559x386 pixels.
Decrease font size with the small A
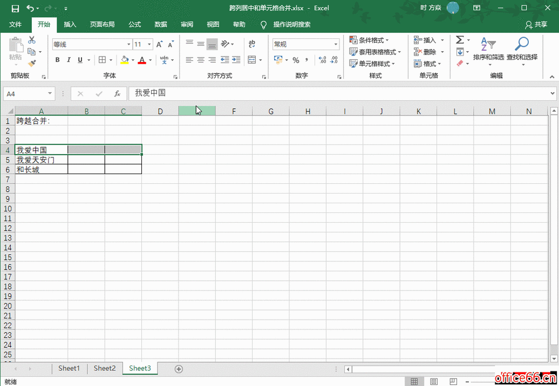tap(171, 45)
